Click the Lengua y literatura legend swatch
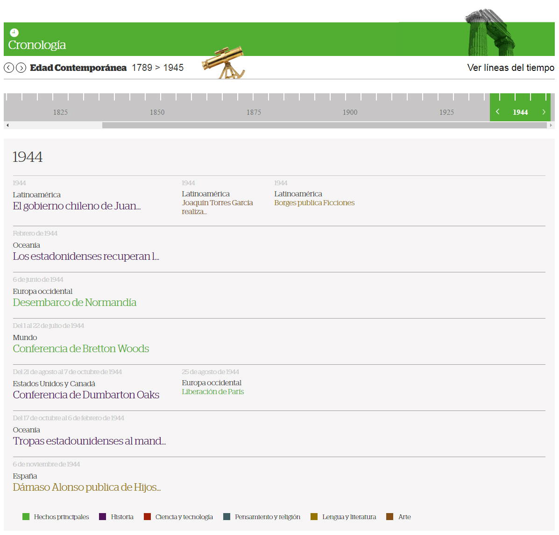The height and width of the screenshot is (535, 559). pos(314,517)
